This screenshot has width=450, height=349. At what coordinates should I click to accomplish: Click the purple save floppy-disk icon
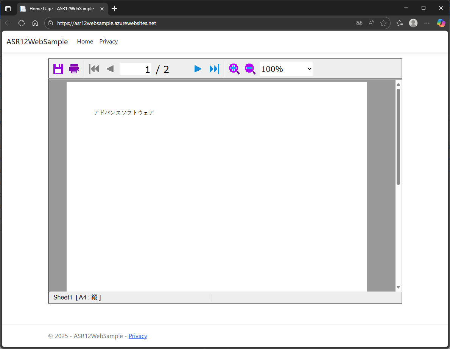click(58, 69)
